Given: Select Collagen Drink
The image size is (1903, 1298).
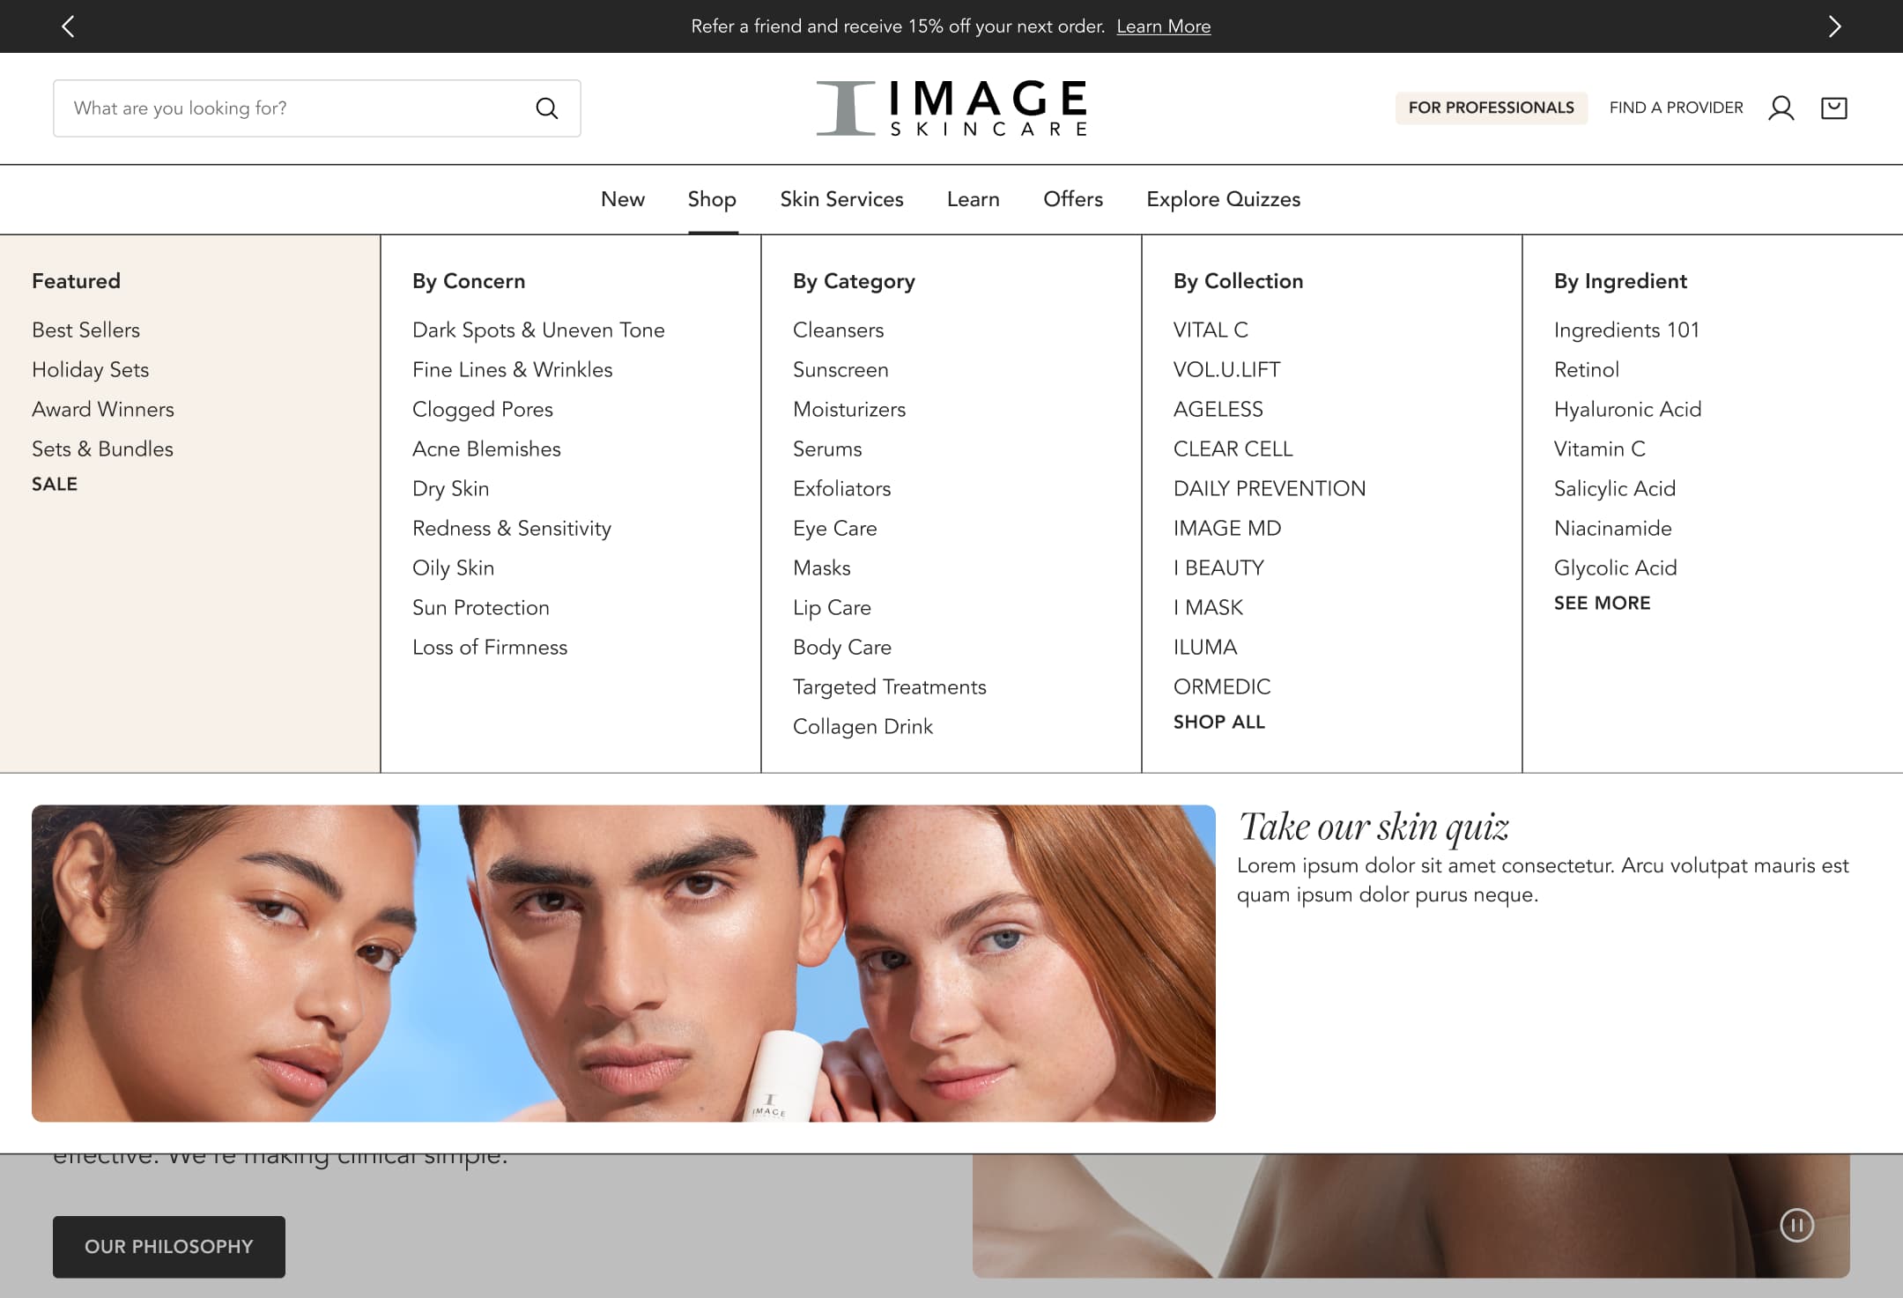Looking at the screenshot, I should coord(863,726).
